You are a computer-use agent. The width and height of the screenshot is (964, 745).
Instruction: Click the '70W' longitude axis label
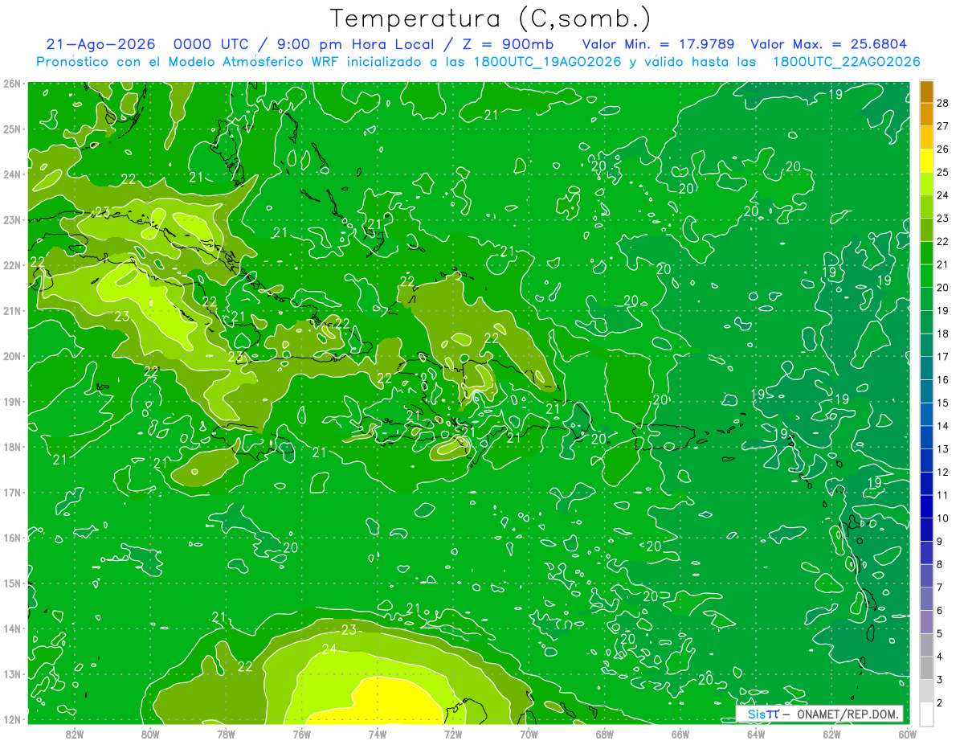[x=529, y=734]
